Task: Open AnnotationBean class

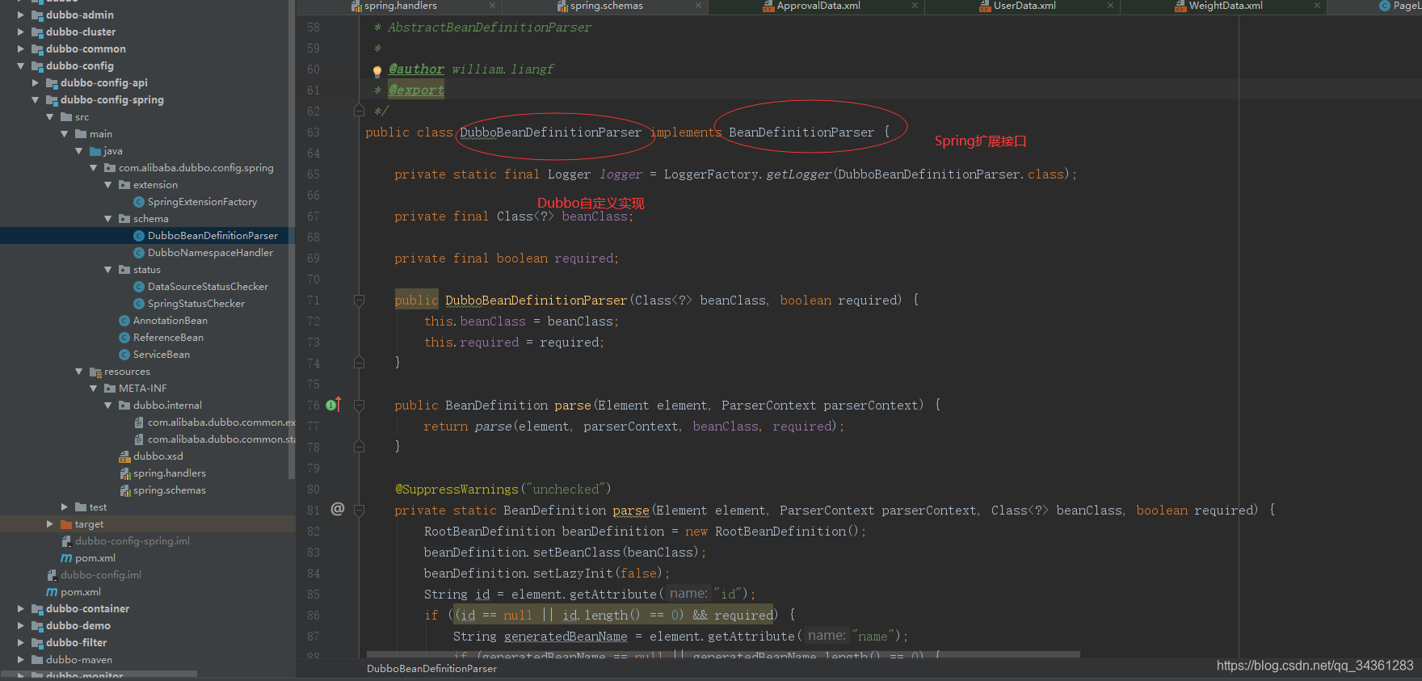Action: tap(170, 321)
